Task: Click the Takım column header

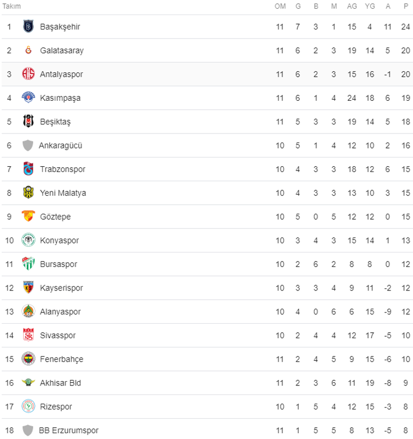Action: pyautogui.click(x=12, y=6)
